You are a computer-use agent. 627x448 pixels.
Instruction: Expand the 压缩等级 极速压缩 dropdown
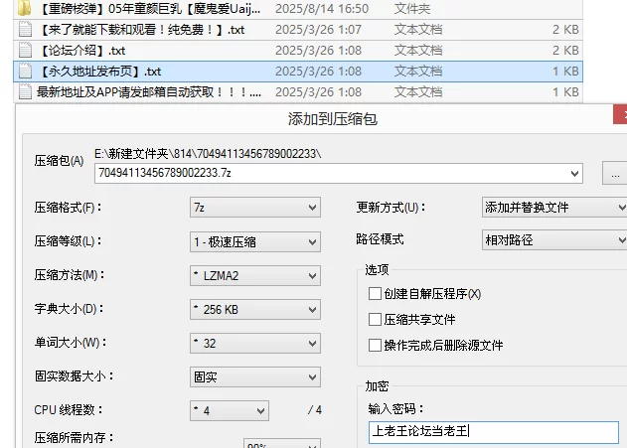point(255,241)
